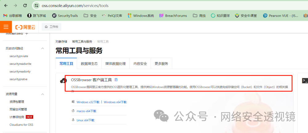
Task: Click the OSSBrowser 客户端工具 title
Action: click(91, 80)
